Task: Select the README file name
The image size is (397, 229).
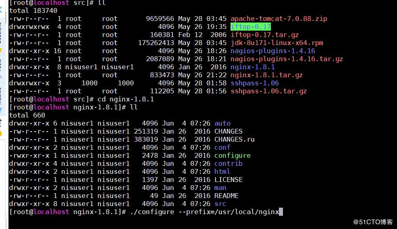Action: click(x=227, y=196)
